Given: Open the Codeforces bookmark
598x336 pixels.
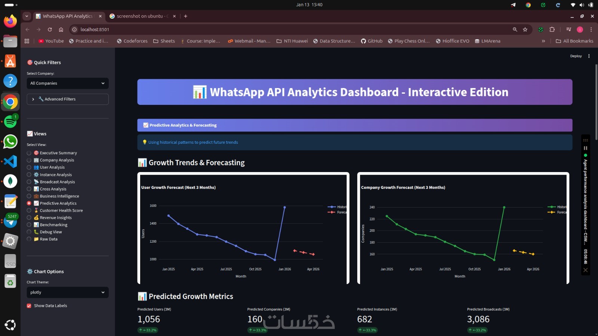Looking at the screenshot, I should (132, 41).
